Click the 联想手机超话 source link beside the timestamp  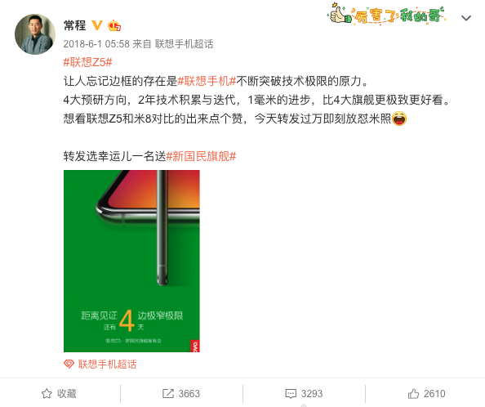pyautogui.click(x=184, y=44)
